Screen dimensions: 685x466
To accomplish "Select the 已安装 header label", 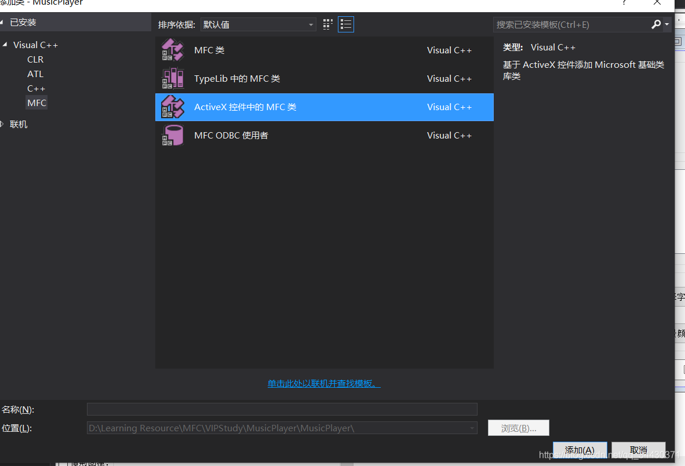I will coord(23,22).
